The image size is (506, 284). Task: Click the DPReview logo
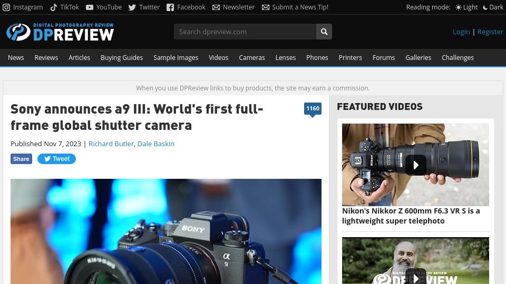coord(60,32)
